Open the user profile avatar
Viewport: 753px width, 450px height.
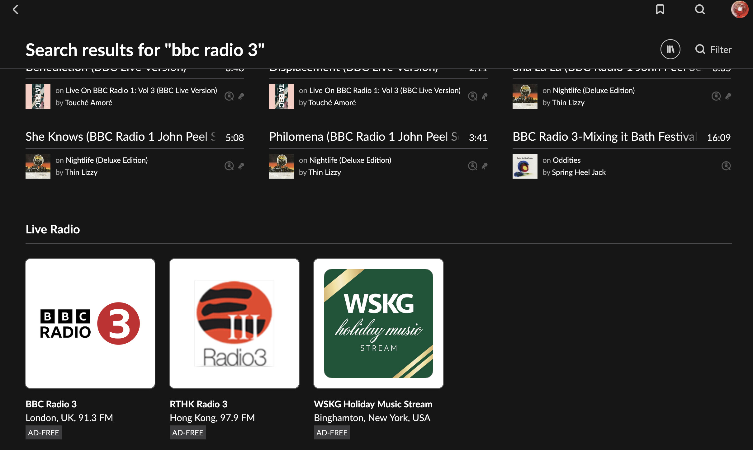(740, 10)
